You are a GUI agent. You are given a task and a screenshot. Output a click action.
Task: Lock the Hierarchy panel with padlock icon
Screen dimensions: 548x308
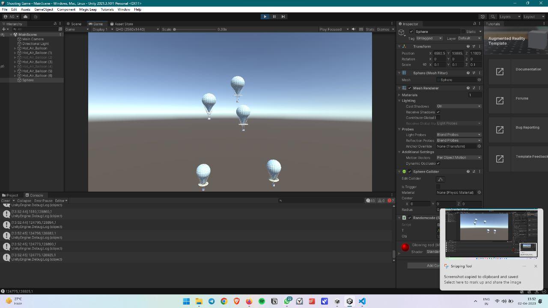pos(55,24)
